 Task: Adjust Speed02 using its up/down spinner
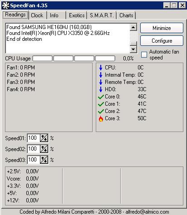pyautogui.click(x=44, y=149)
